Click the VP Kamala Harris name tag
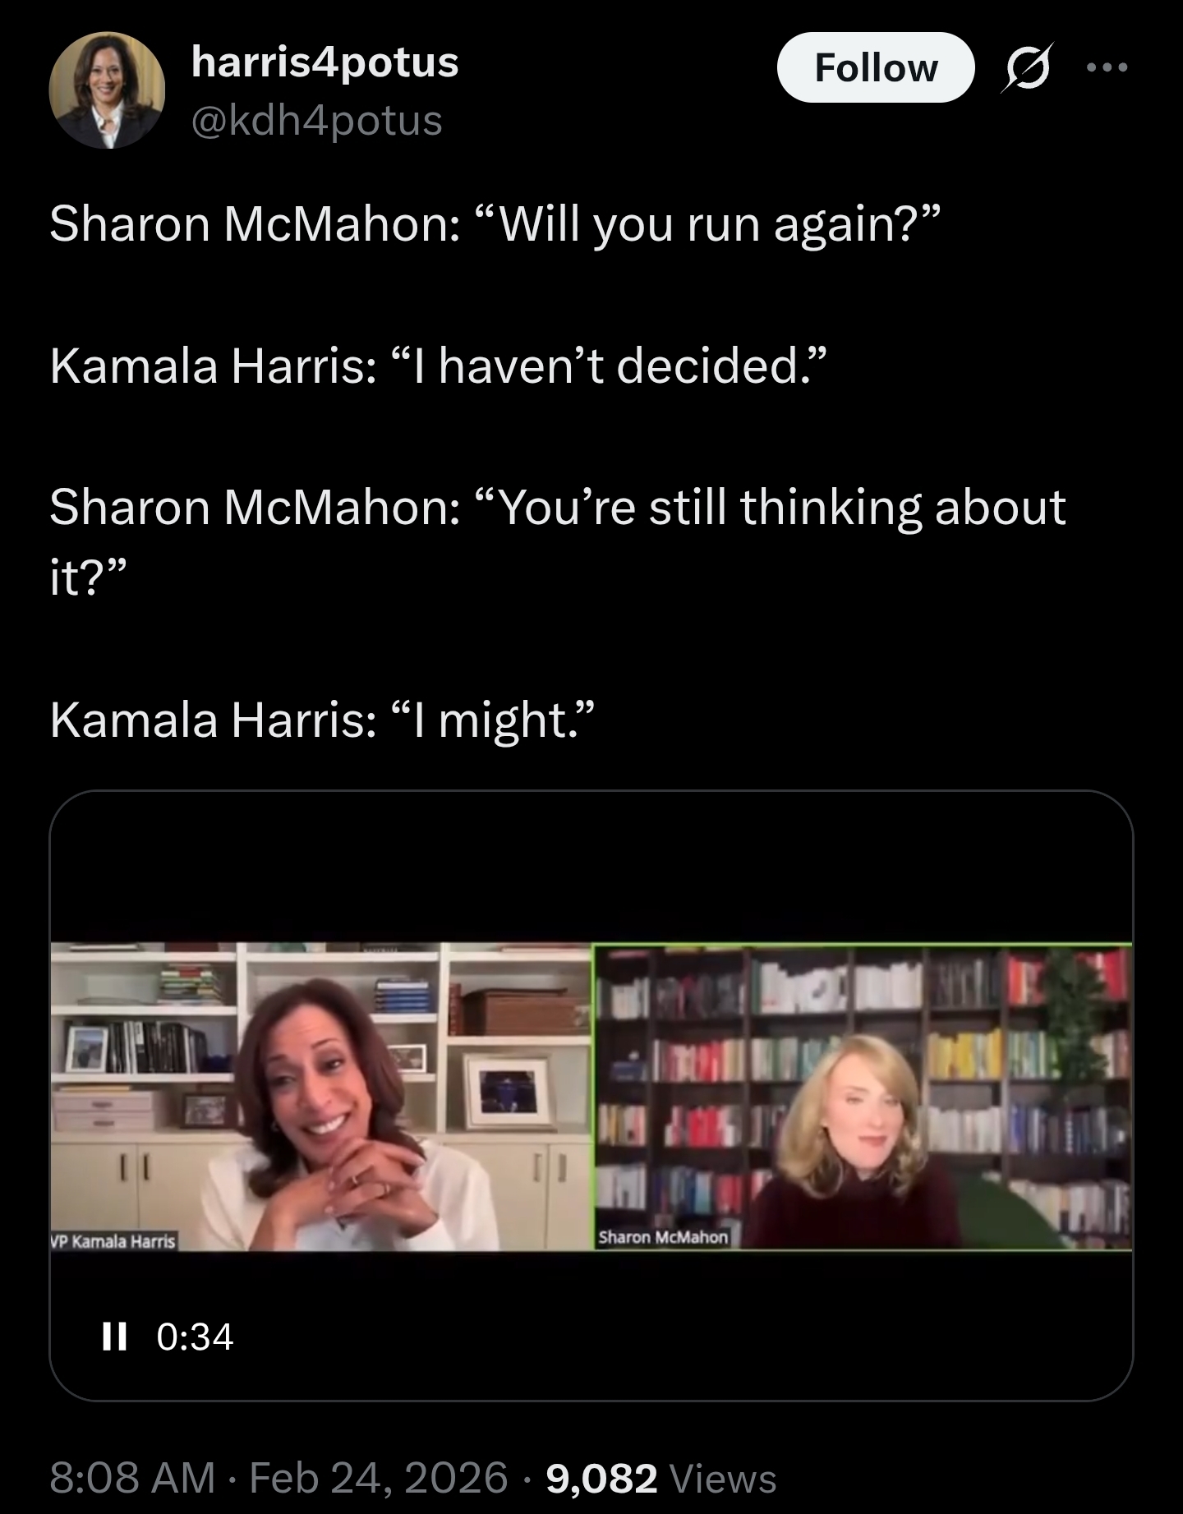Screen dimensions: 1183x1514 [113, 1241]
